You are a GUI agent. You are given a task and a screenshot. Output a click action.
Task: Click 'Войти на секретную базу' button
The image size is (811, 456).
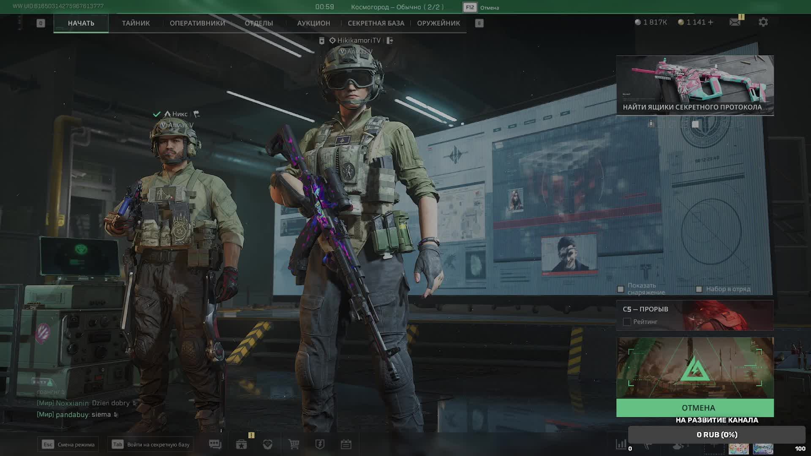coord(151,444)
